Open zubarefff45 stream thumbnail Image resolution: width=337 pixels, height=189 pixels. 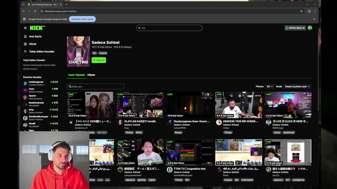[x=189, y=105]
